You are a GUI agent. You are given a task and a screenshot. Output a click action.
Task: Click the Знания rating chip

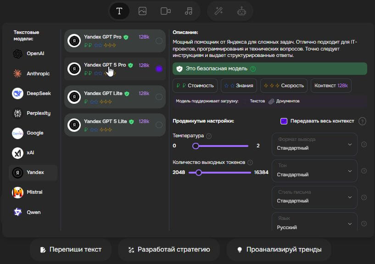pyautogui.click(x=239, y=85)
